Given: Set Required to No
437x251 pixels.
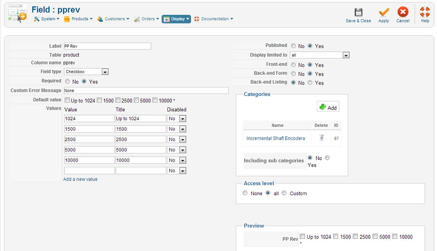Looking at the screenshot, I should 67,82.
